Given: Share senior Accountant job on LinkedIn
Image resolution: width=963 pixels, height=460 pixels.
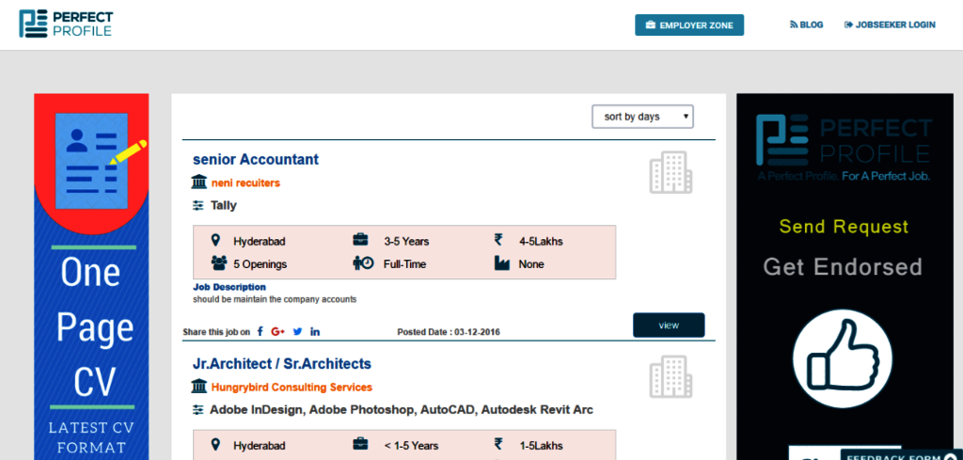Looking at the screenshot, I should pos(315,332).
